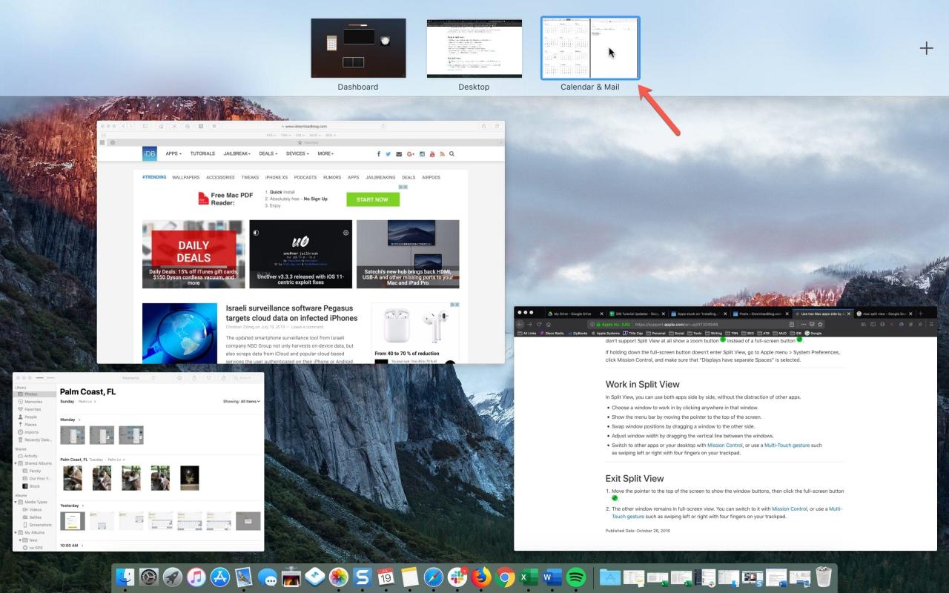Select People in Photos sidebar
The image size is (949, 593).
pyautogui.click(x=30, y=417)
